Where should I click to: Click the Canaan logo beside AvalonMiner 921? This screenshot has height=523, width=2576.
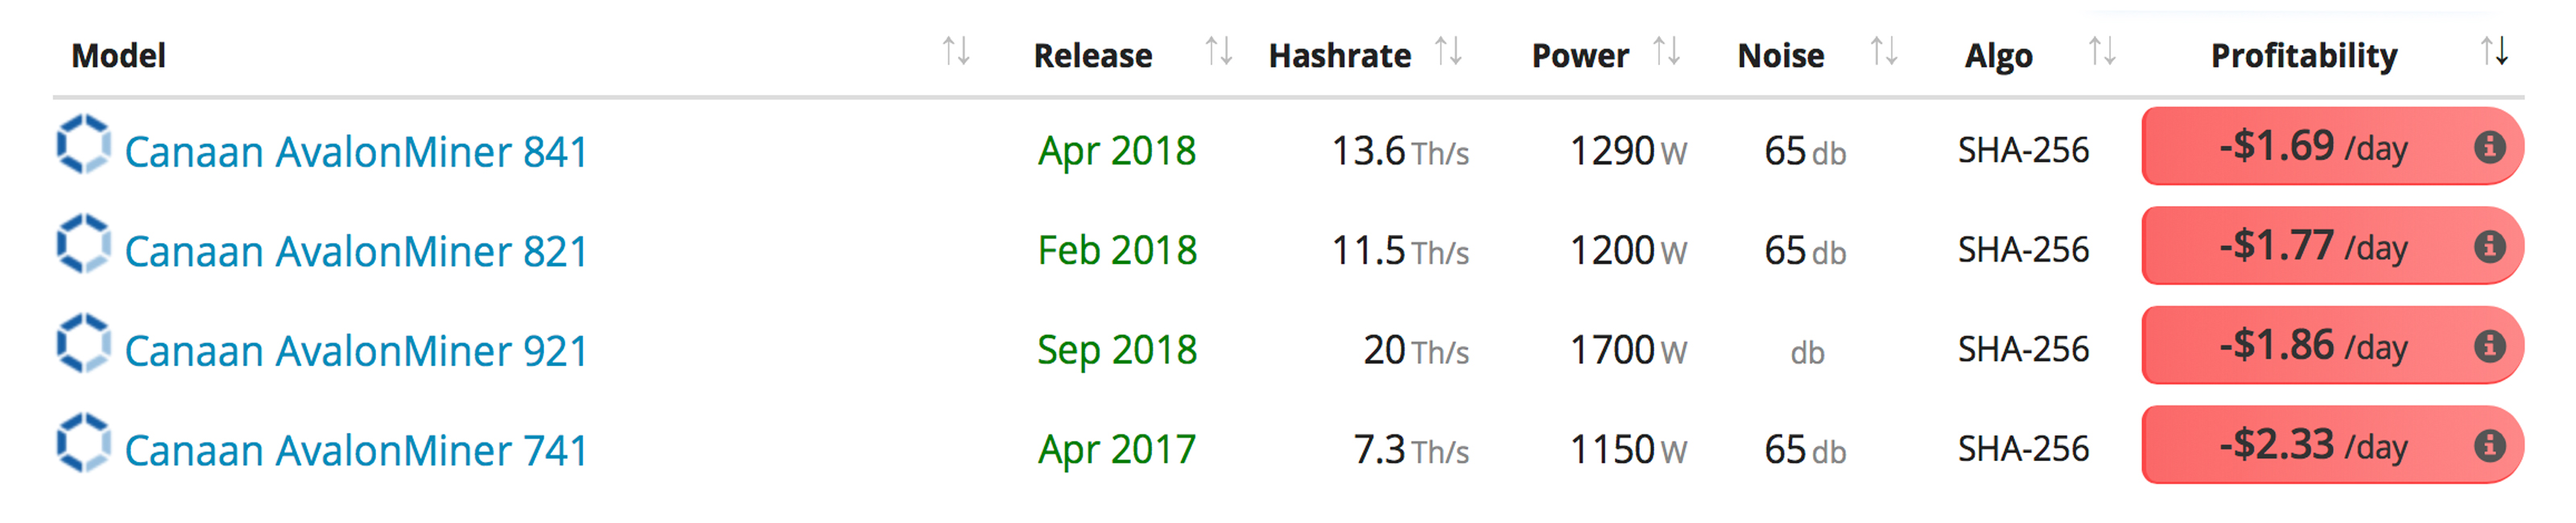[83, 345]
